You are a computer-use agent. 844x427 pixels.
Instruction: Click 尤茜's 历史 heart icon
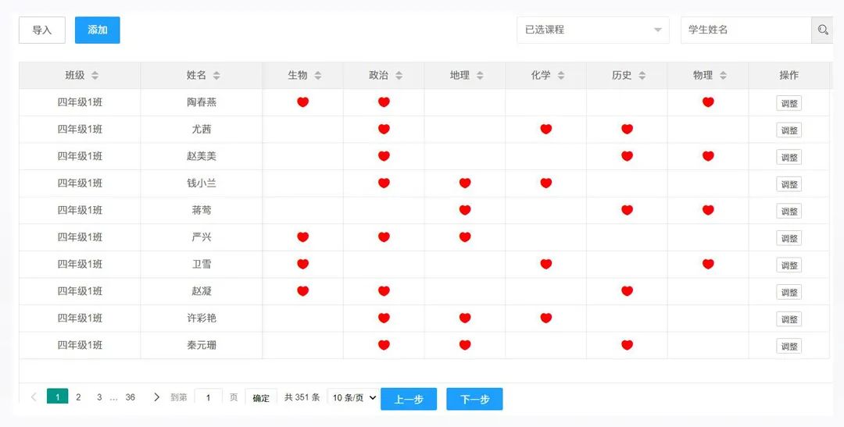click(627, 129)
